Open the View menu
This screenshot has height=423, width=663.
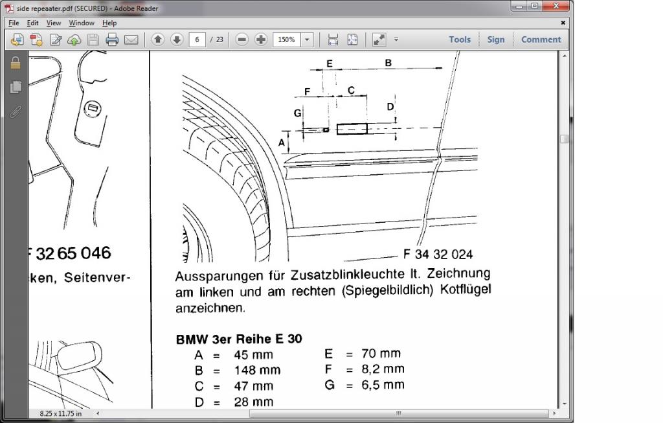[x=53, y=23]
